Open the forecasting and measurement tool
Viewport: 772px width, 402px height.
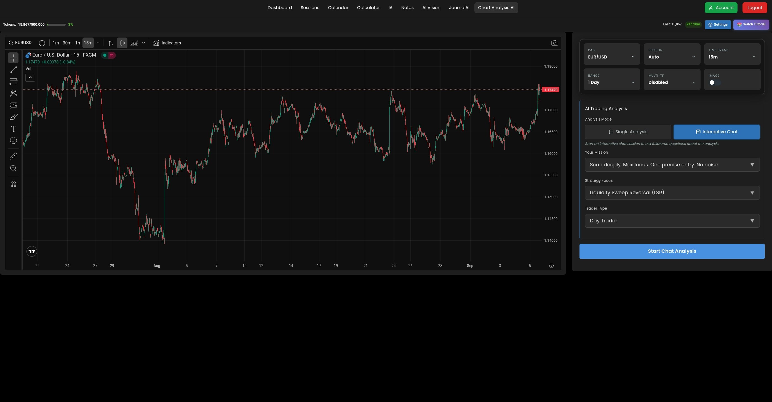pyautogui.click(x=13, y=105)
